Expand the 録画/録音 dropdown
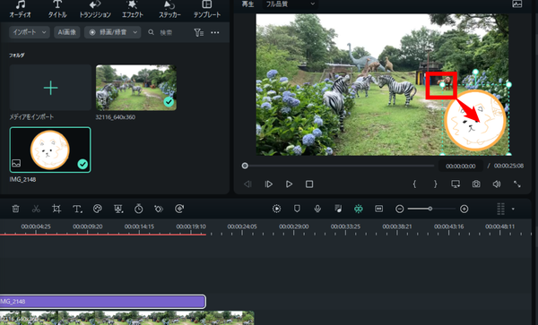This screenshot has width=538, height=325. tap(113, 32)
